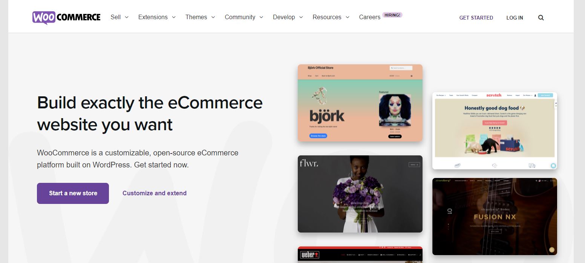Click the HIRING! badge
The height and width of the screenshot is (263, 585).
(x=392, y=15)
